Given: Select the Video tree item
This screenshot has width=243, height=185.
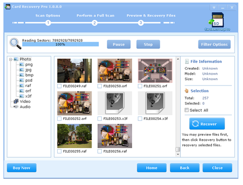Looking at the screenshot, I should 25,102.
